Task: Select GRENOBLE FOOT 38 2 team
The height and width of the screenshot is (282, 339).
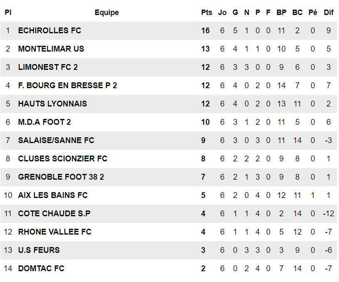Action: point(61,177)
